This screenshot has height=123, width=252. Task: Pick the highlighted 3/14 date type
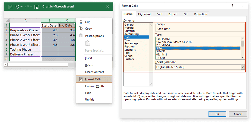pos(198,48)
